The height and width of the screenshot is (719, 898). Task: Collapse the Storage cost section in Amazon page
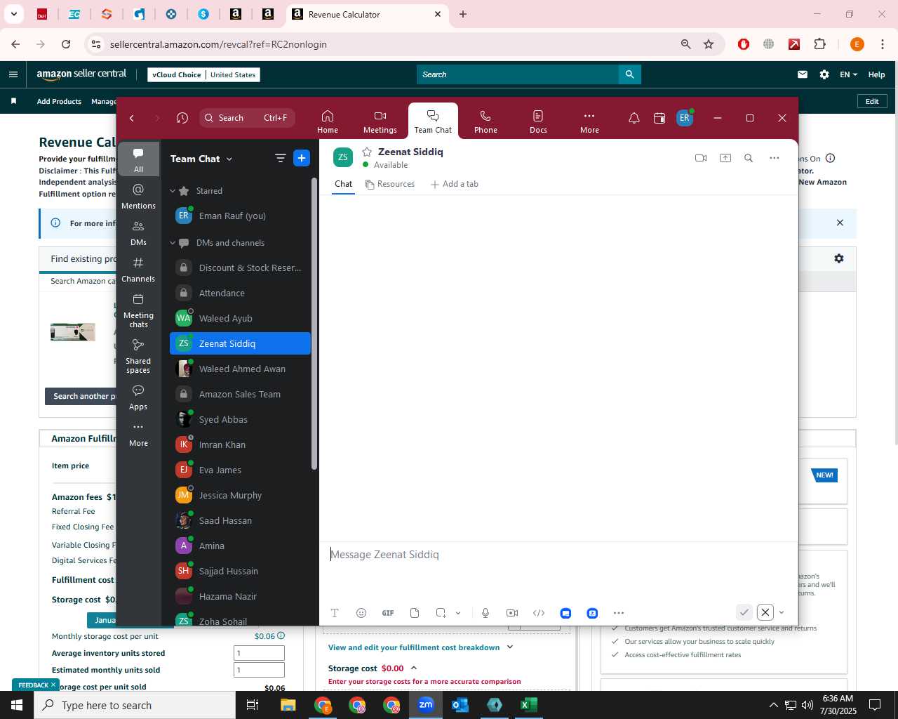[x=414, y=668]
